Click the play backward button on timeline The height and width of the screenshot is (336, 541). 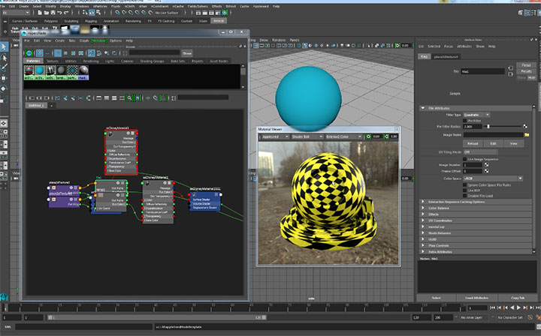pyautogui.click(x=512, y=307)
